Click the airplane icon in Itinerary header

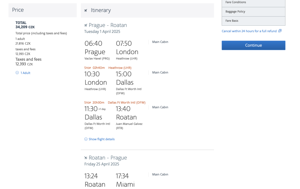point(86,10)
